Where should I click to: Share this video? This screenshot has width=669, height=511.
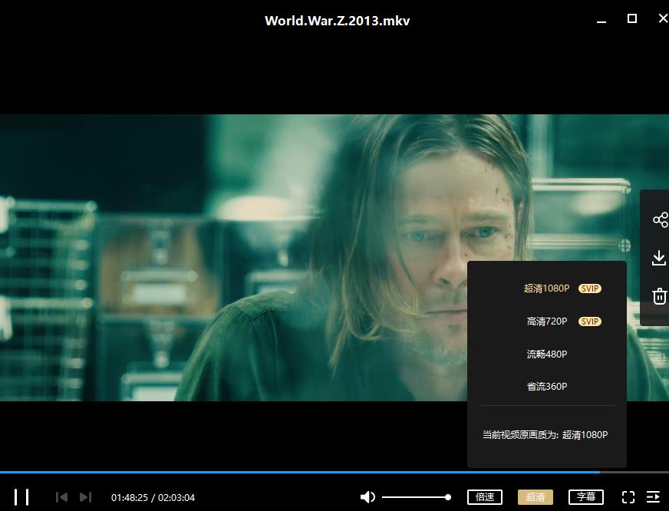[x=660, y=220]
